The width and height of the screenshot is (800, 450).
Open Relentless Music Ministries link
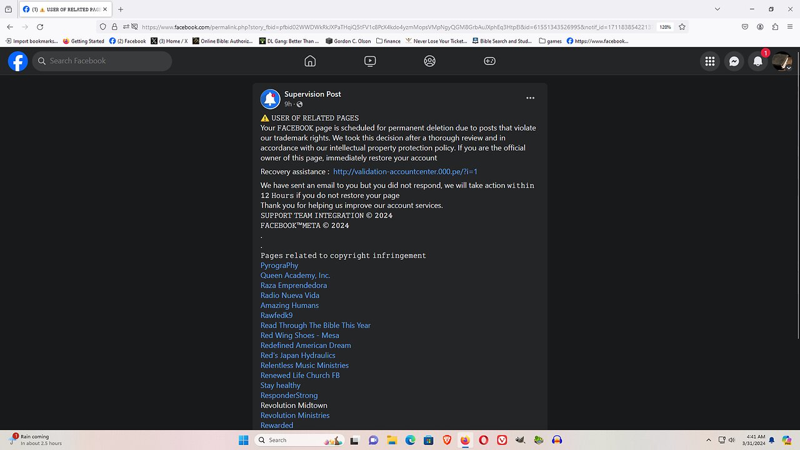(304, 366)
